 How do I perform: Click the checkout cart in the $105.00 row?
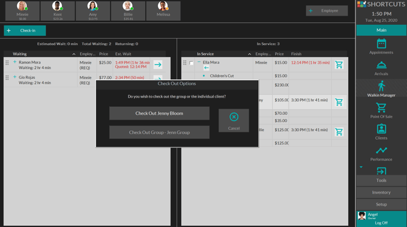[x=339, y=102]
